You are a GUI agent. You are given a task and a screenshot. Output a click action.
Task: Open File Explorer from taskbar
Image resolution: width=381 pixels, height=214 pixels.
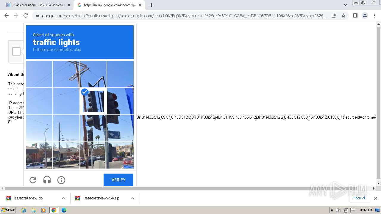click(x=34, y=210)
